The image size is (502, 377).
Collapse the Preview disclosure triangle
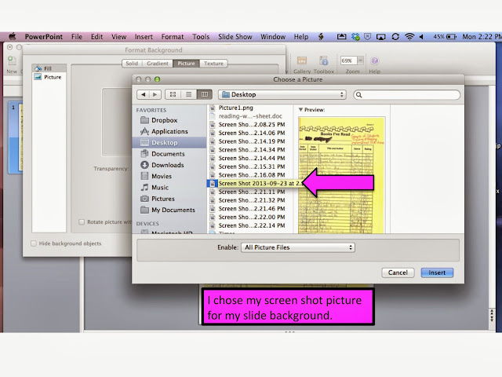point(300,110)
